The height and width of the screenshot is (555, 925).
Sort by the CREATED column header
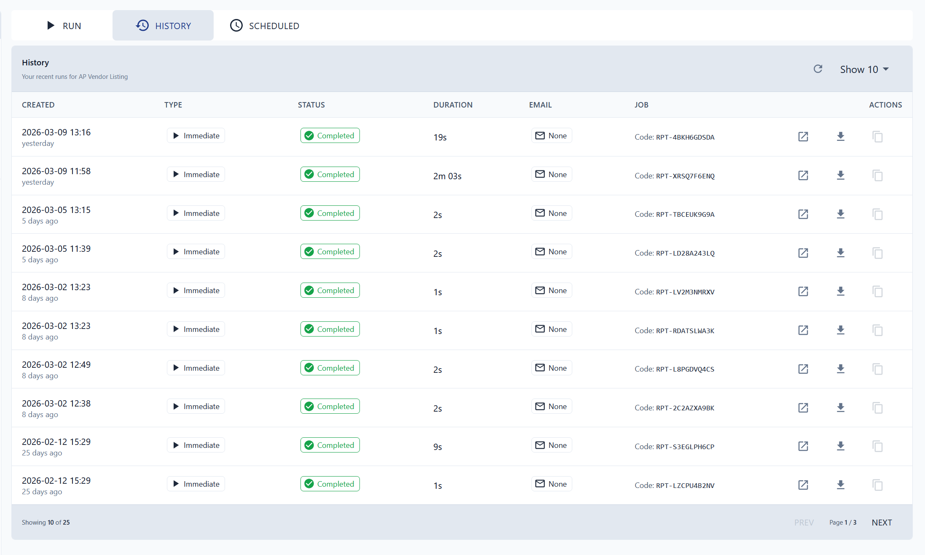pyautogui.click(x=38, y=105)
